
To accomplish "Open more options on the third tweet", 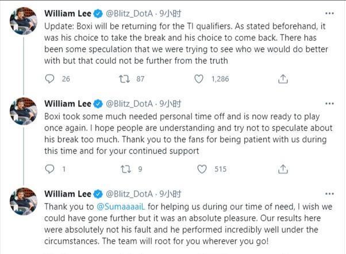I will pos(329,194).
